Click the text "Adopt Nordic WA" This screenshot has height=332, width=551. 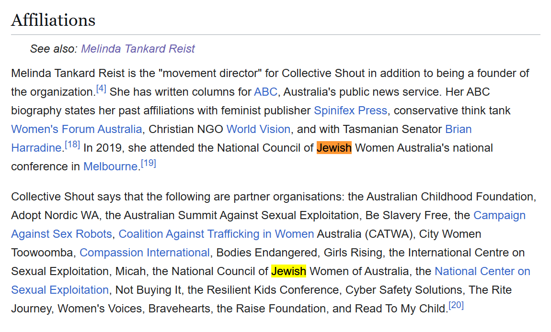(55, 215)
